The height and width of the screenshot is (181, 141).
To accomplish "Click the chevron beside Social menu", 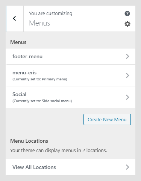I will (x=127, y=97).
